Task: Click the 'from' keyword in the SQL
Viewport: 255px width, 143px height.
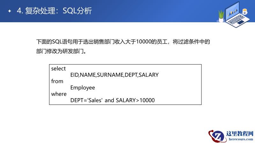Action: tap(57, 81)
